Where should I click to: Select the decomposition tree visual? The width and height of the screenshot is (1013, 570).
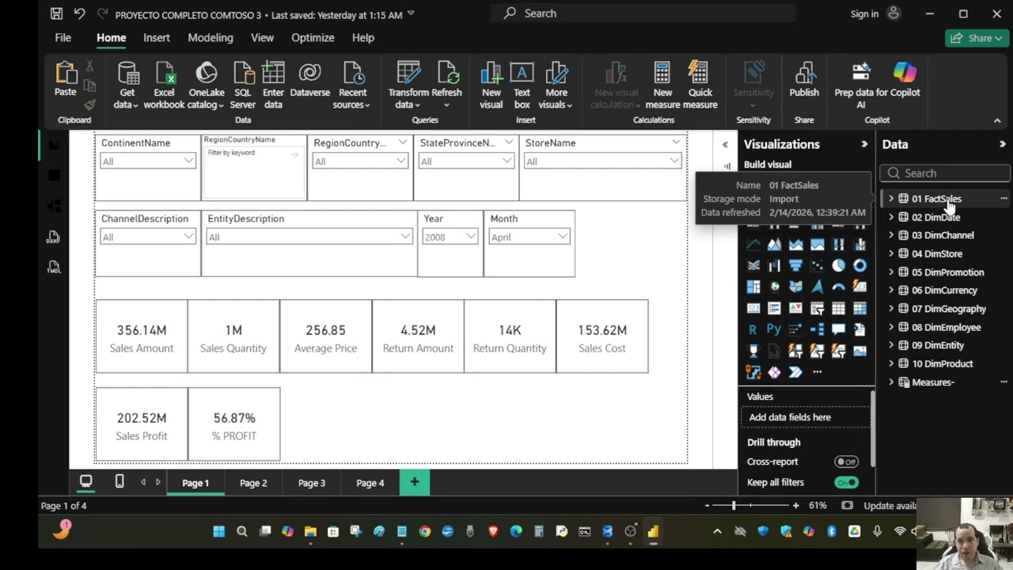coord(818,329)
